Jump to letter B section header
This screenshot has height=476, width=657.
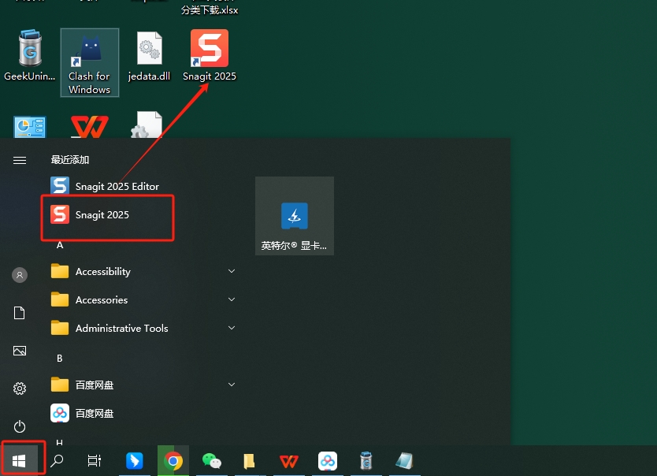click(60, 359)
